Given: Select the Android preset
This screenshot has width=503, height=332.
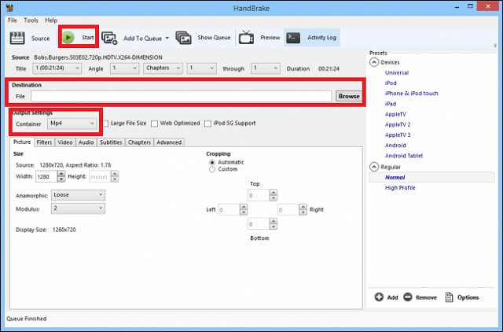Looking at the screenshot, I should coord(395,145).
